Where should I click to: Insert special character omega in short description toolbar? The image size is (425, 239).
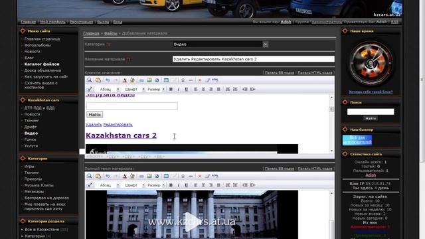[183, 80]
